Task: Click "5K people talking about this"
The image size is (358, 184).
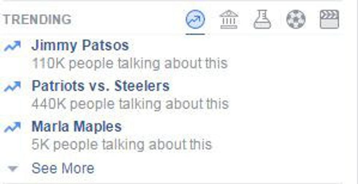Action: pyautogui.click(x=122, y=144)
